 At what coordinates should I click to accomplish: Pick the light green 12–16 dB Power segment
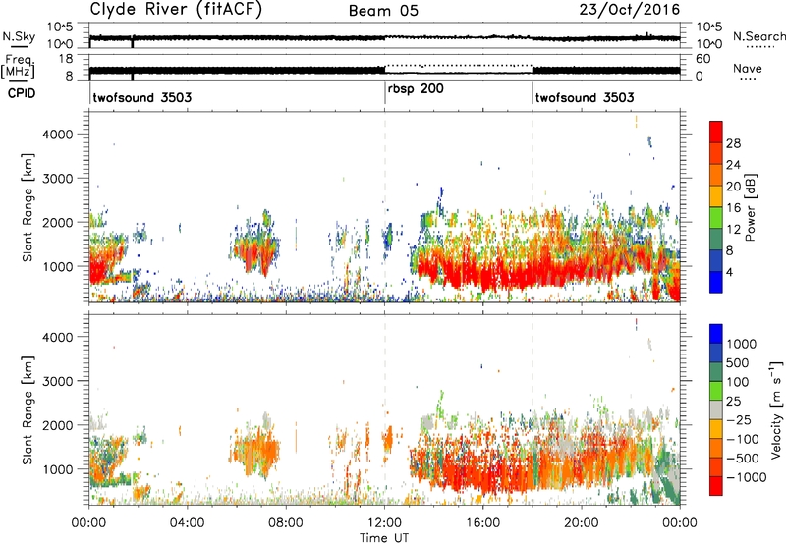tap(716, 218)
